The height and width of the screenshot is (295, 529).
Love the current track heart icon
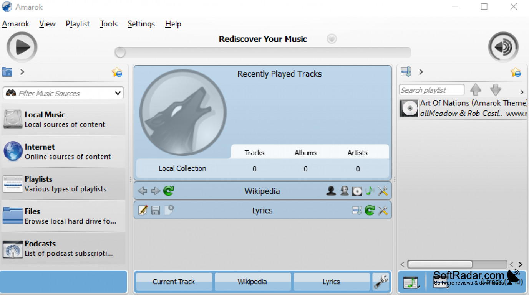coord(332,39)
